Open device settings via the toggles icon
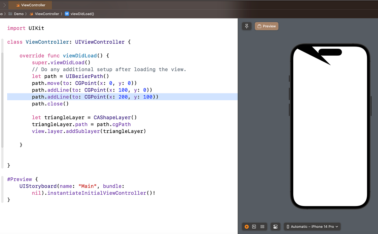The width and height of the screenshot is (378, 234). [275, 226]
